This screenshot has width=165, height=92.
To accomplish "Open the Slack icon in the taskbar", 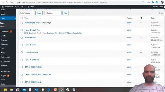I will click(x=68, y=90).
